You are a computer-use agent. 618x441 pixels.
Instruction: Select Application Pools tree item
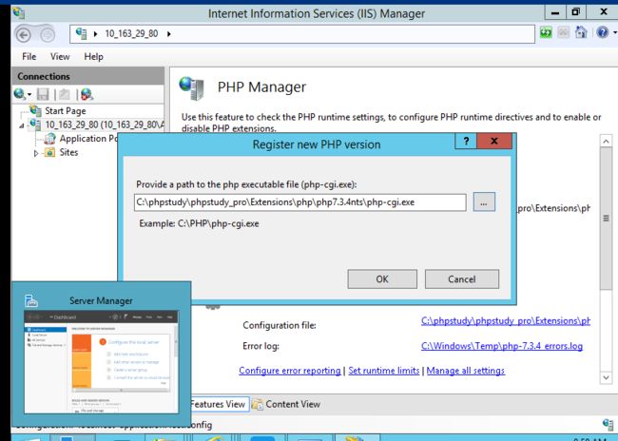pos(88,139)
